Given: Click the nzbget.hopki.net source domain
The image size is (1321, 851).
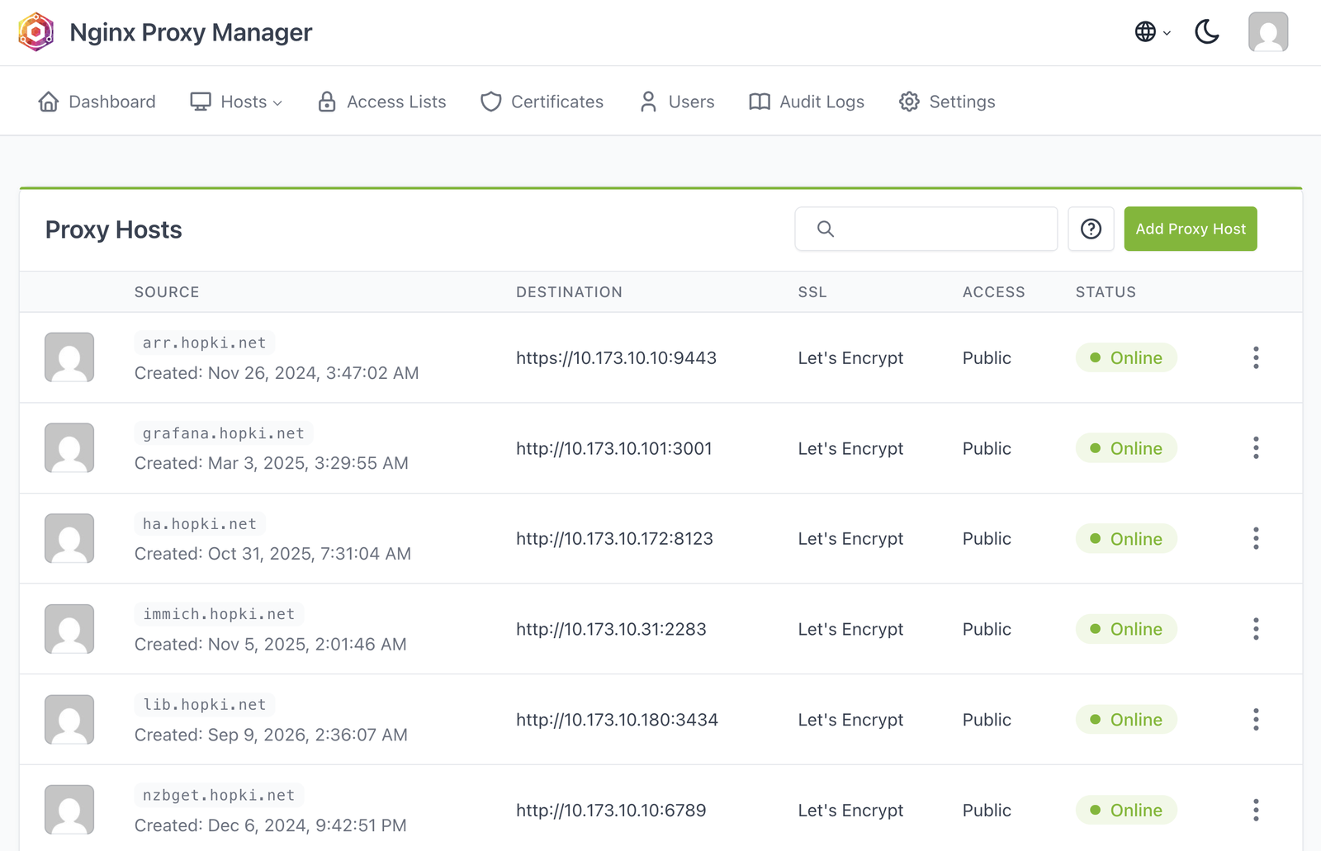Looking at the screenshot, I should coord(219,795).
